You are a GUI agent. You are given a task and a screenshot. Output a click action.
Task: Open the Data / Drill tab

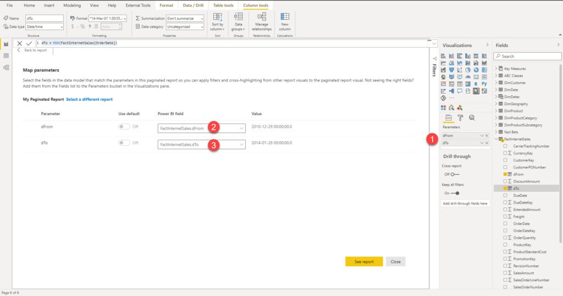coord(193,6)
